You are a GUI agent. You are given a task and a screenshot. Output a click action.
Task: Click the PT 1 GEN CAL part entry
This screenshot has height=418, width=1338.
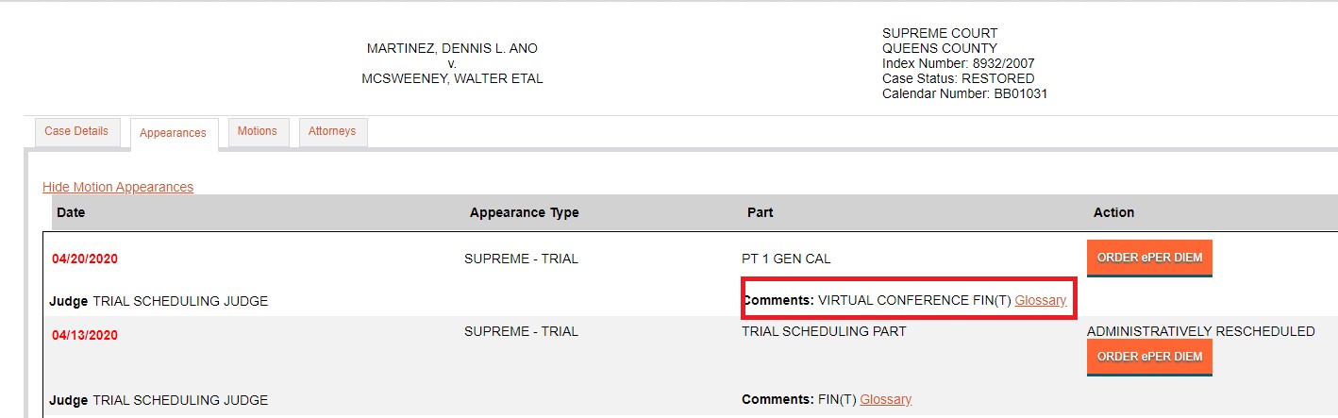786,259
